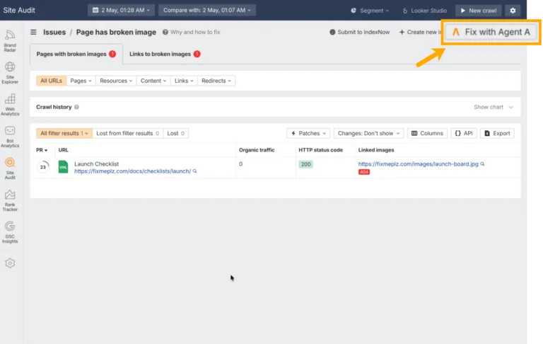Click the top bar settings gear

513,11
